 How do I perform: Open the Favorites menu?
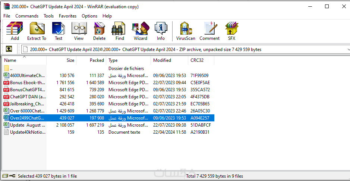(x=67, y=16)
